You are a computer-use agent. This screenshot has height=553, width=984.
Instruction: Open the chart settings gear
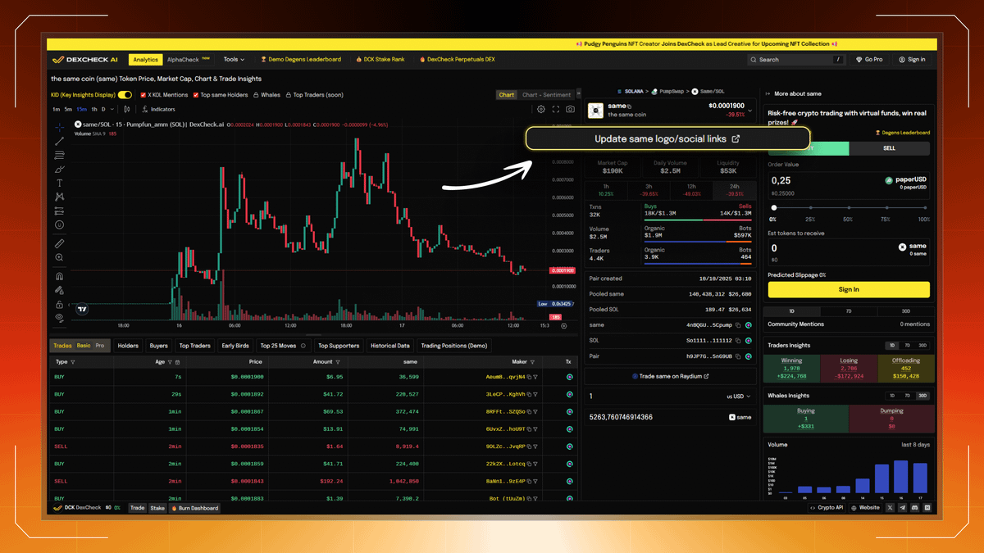point(541,109)
